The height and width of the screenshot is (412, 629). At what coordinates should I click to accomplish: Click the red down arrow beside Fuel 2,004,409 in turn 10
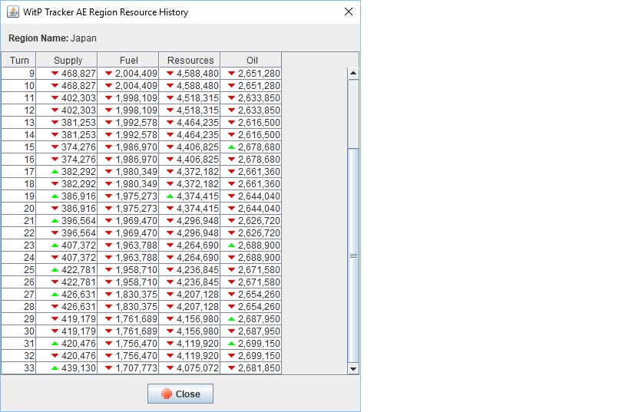pos(108,86)
